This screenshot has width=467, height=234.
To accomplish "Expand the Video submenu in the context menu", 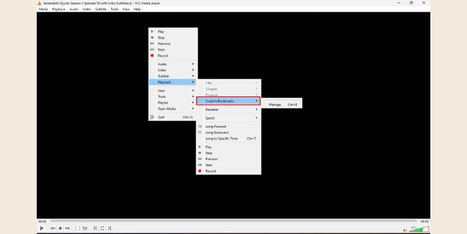I will [173, 70].
